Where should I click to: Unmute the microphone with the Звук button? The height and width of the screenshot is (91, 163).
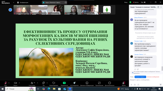point(6,84)
